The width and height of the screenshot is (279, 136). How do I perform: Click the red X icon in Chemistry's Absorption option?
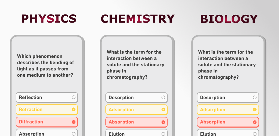click(163, 122)
